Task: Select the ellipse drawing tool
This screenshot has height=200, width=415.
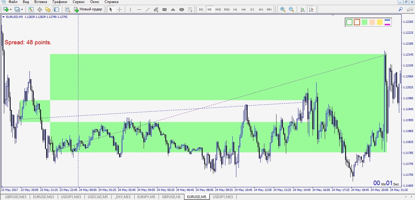Action: (x=182, y=9)
